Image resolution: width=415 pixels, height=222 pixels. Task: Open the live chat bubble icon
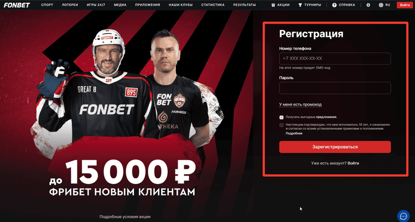click(x=403, y=216)
